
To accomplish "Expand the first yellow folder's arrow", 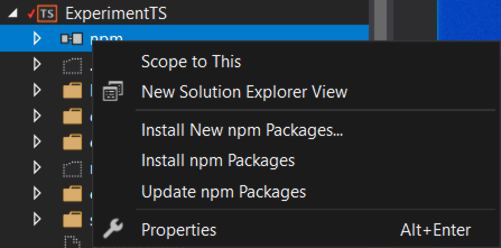I will pyautogui.click(x=38, y=90).
